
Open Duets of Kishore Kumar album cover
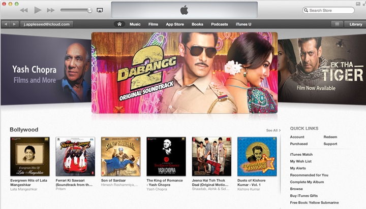pos(257,156)
